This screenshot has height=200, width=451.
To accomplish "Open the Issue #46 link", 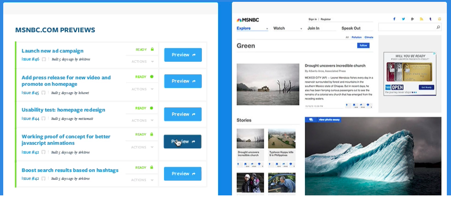I will (x=30, y=59).
